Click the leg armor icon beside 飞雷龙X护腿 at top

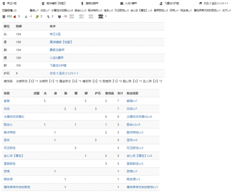[161, 3]
